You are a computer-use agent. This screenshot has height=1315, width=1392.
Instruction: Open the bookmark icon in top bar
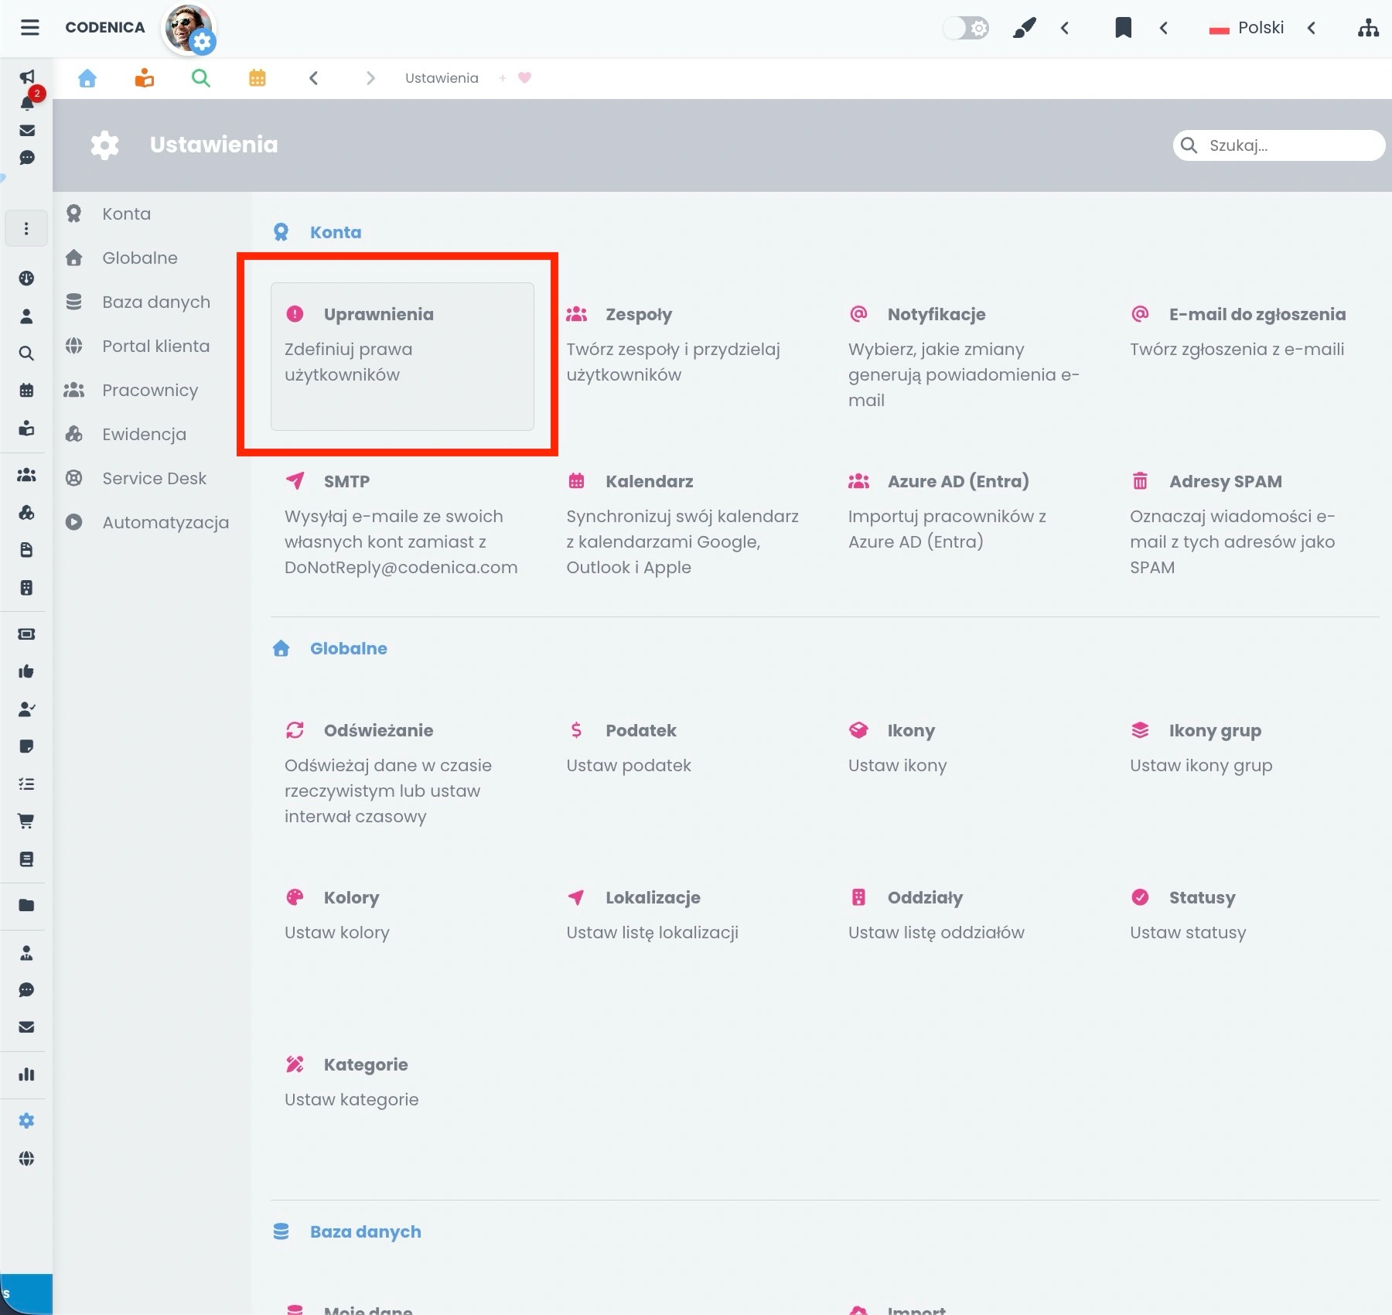(1123, 28)
